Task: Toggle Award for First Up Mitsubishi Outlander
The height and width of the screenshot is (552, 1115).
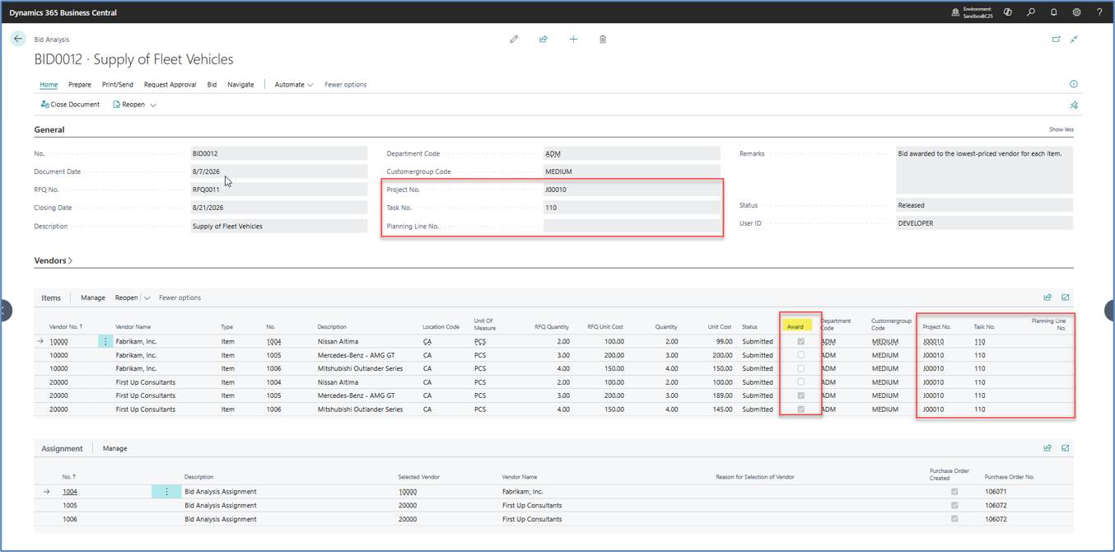Action: pyautogui.click(x=800, y=409)
